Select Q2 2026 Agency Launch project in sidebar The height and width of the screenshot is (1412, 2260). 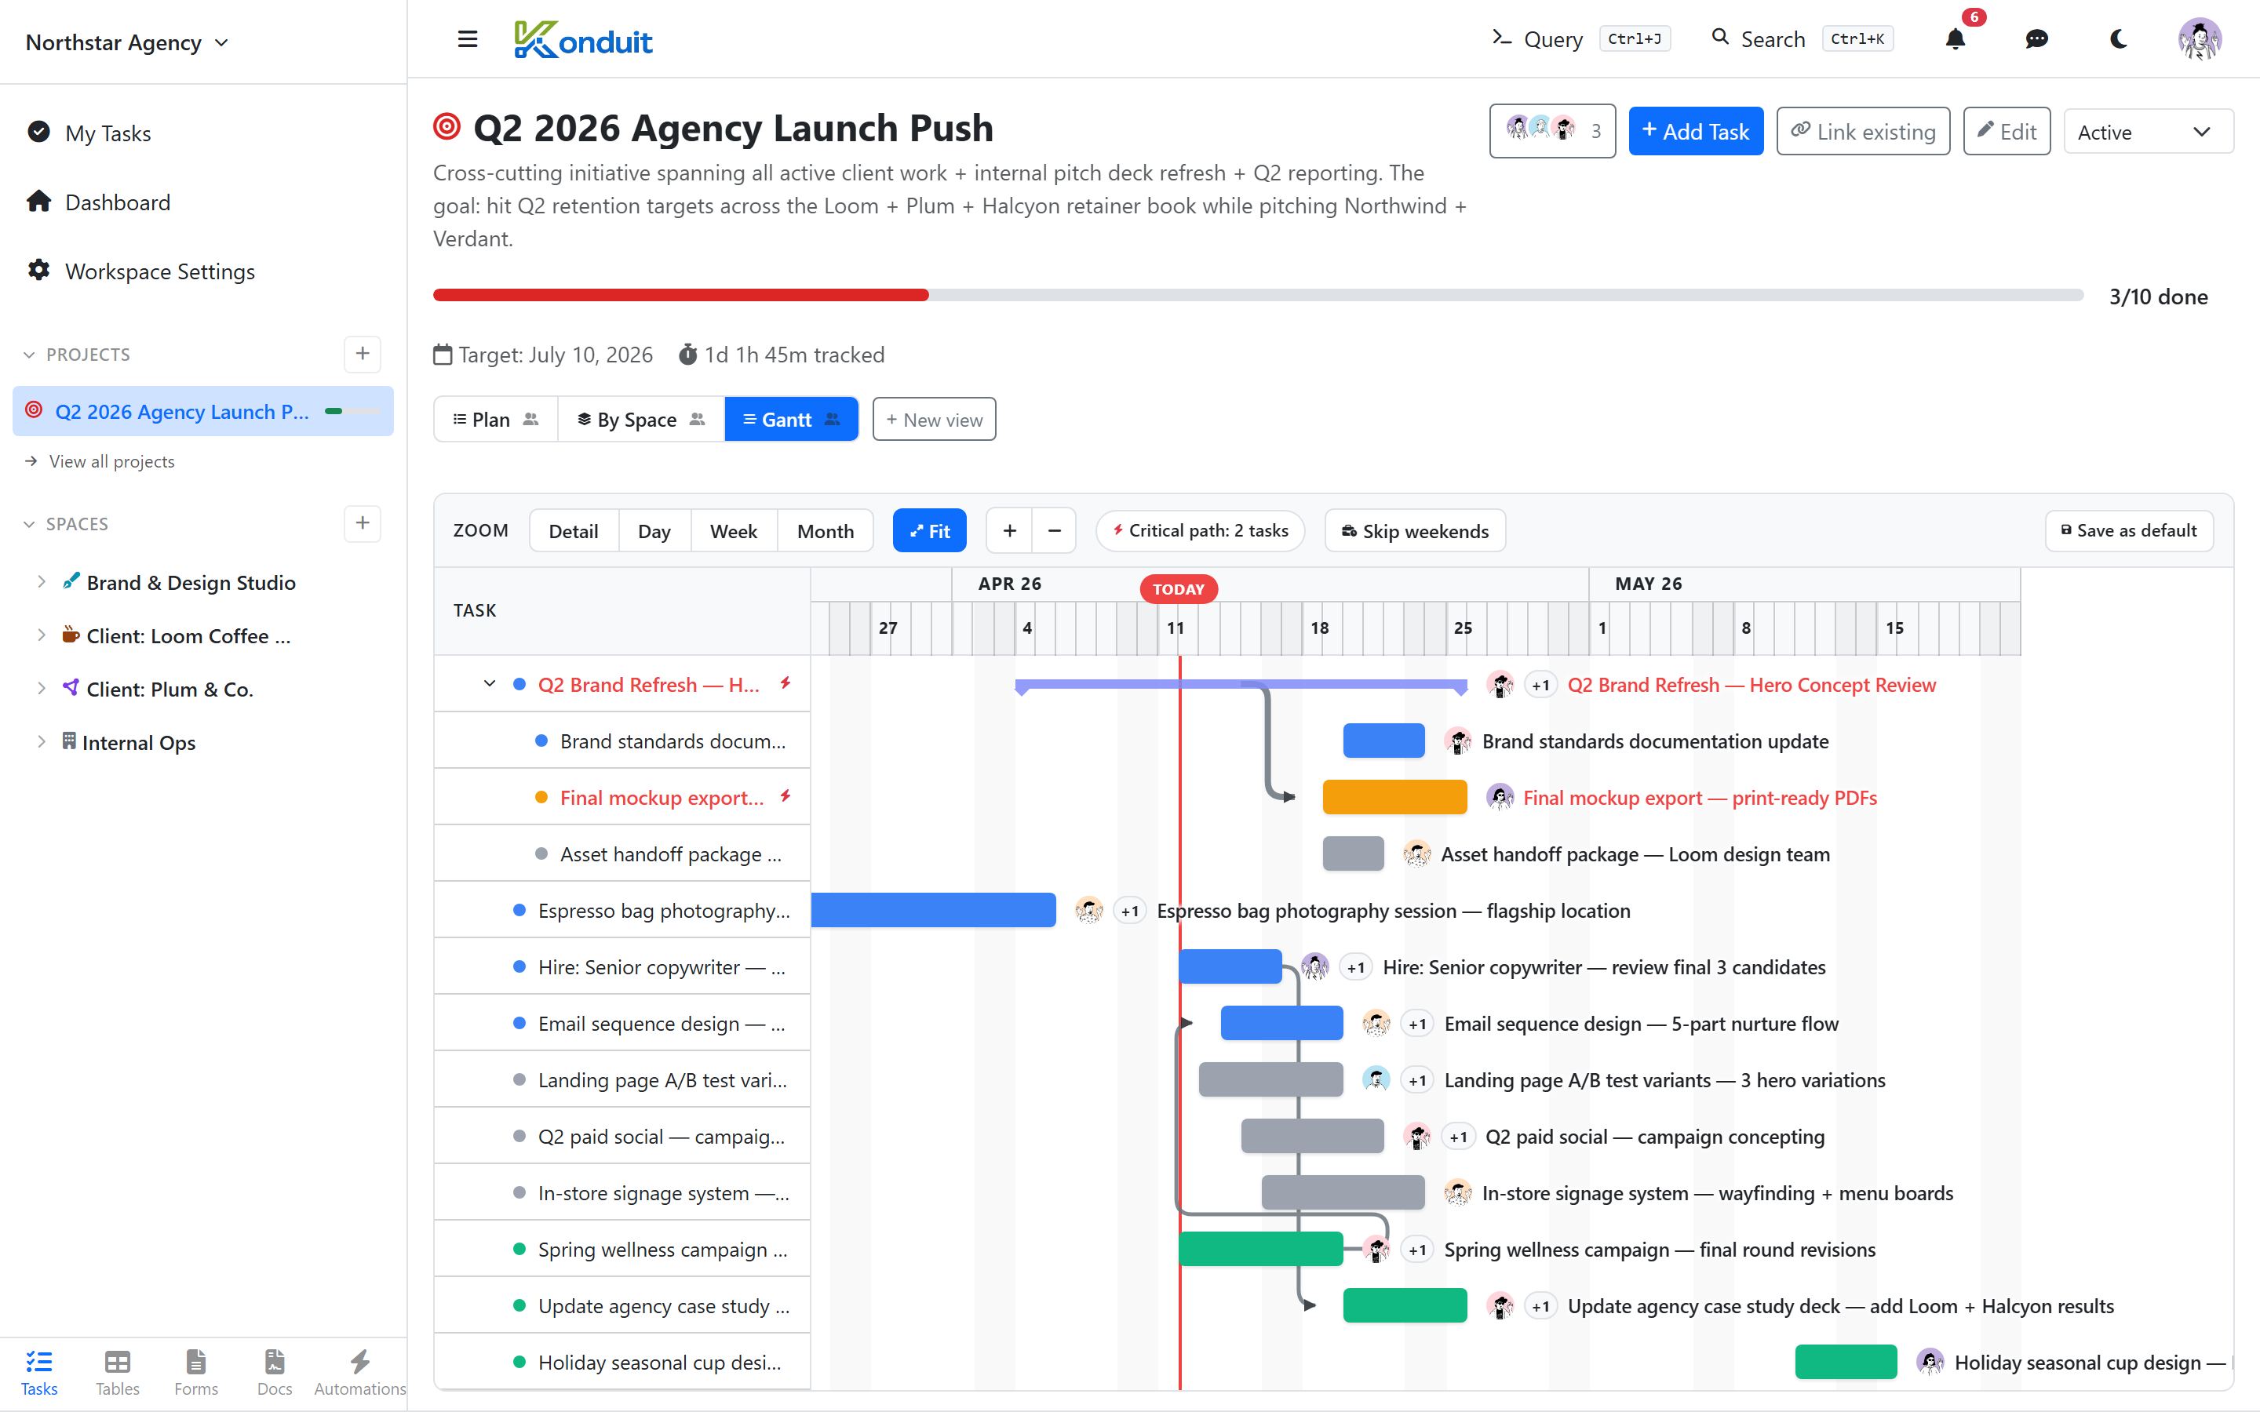coord(202,411)
